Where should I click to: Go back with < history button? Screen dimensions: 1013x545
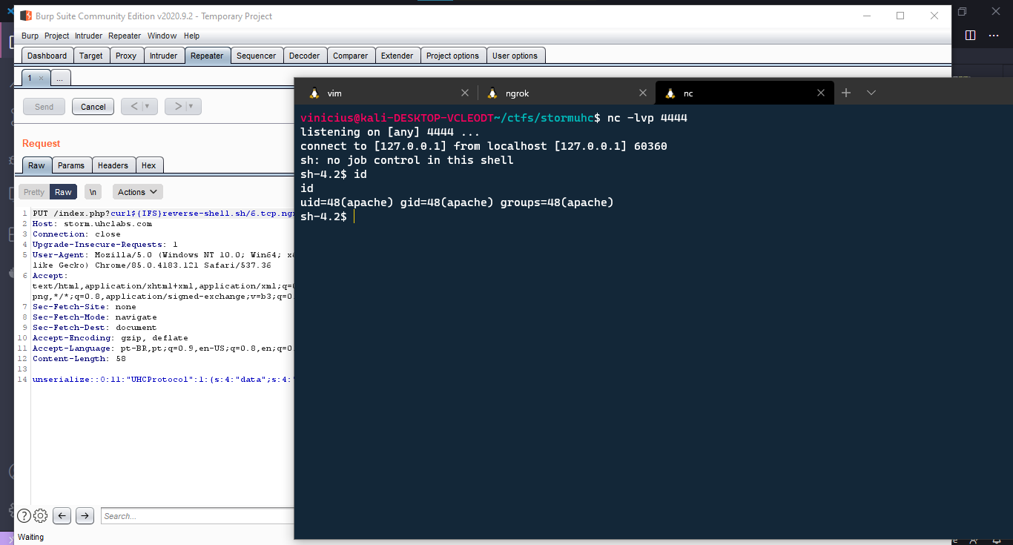tap(133, 107)
